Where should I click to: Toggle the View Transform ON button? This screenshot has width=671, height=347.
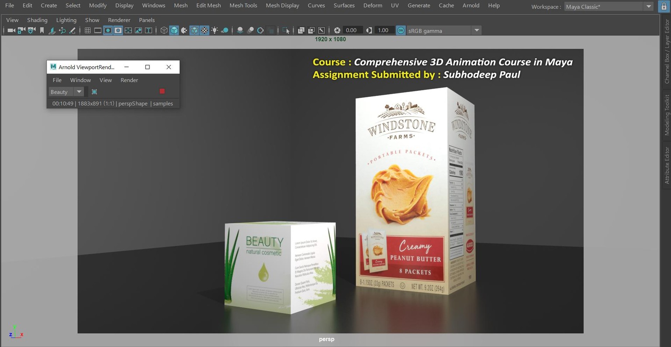pos(401,31)
